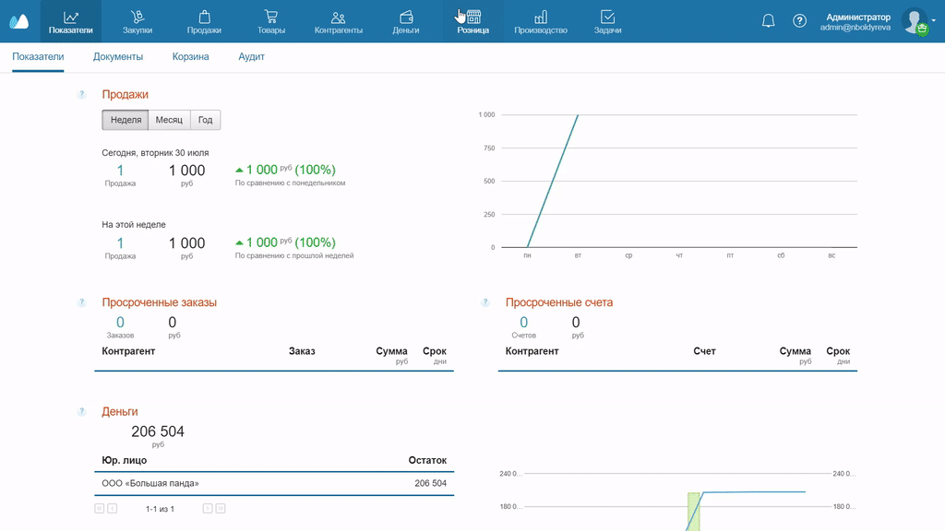Image resolution: width=945 pixels, height=531 pixels.
Task: Open the Закупки section in top navigation
Action: coord(138,21)
